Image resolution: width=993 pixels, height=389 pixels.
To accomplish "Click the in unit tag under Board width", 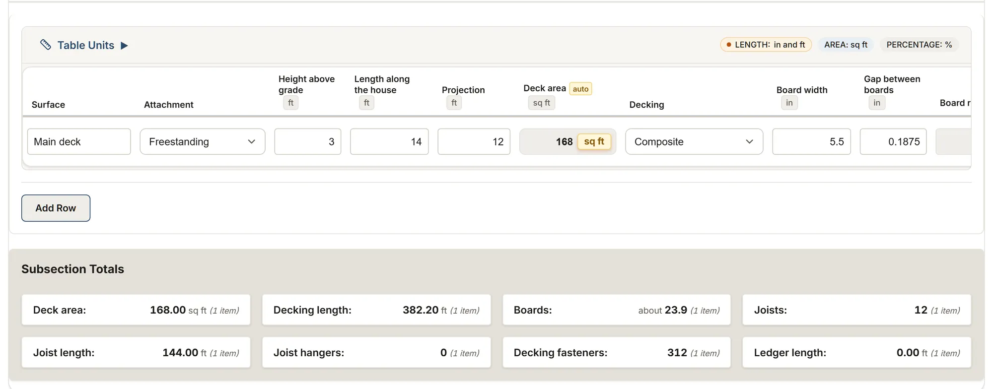I will tap(789, 103).
